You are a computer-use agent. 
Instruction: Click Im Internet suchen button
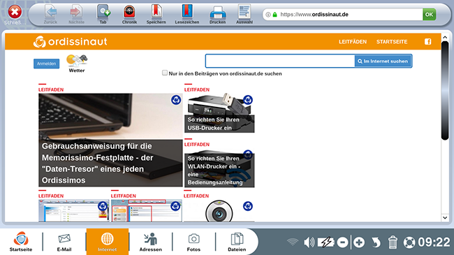pos(383,61)
